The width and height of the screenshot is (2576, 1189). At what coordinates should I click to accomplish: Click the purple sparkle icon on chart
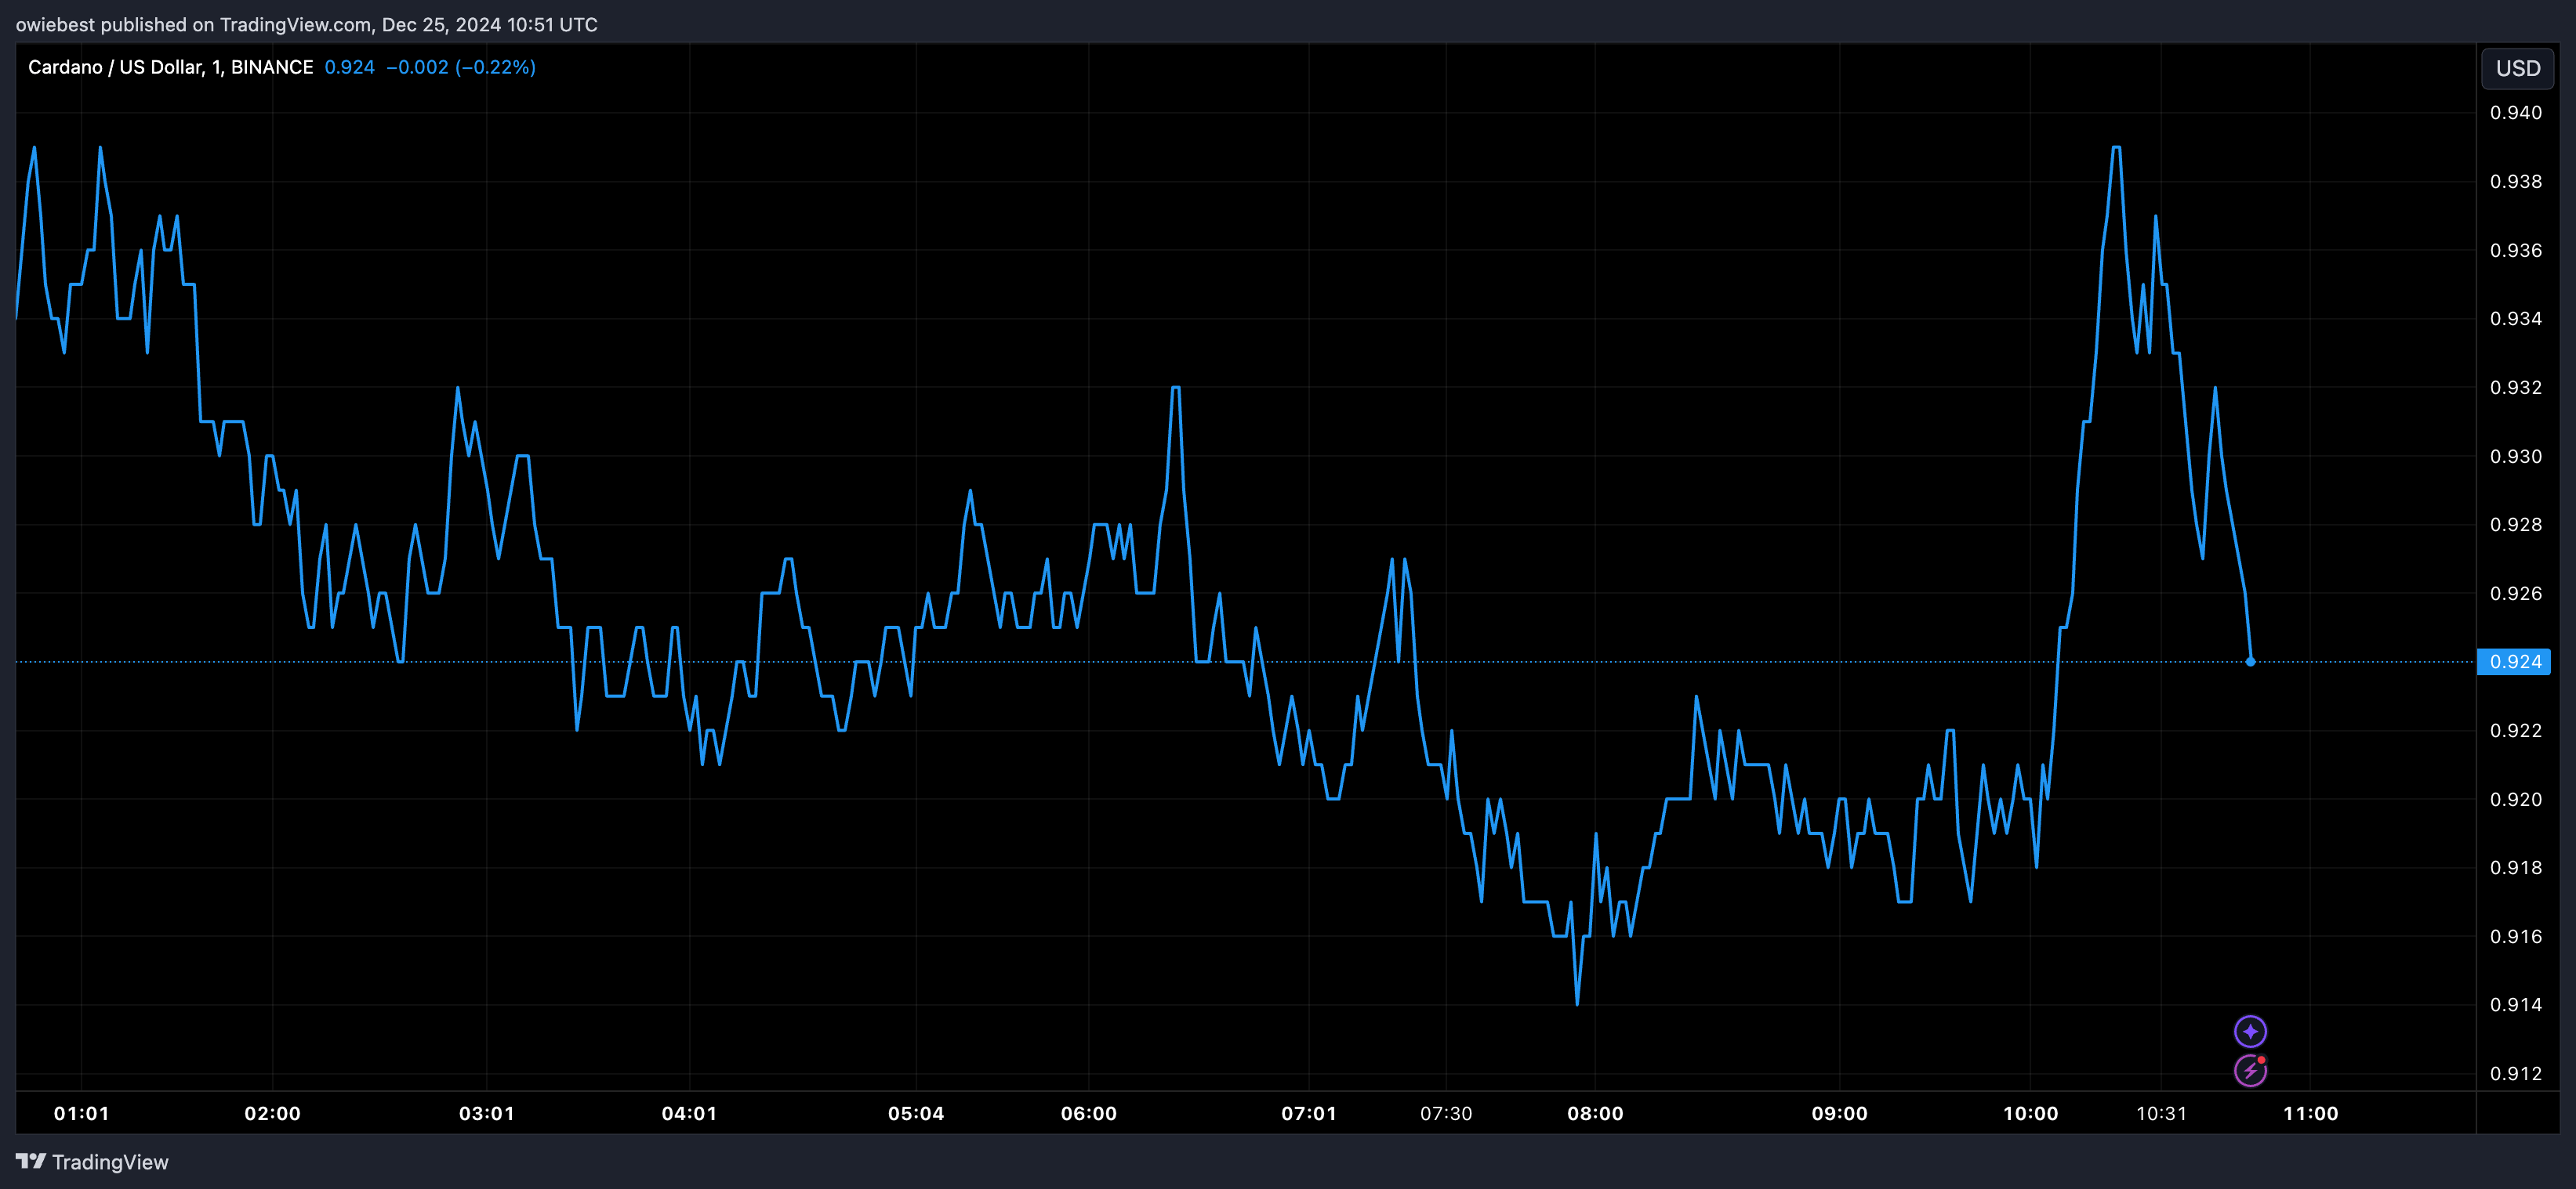(2250, 1031)
